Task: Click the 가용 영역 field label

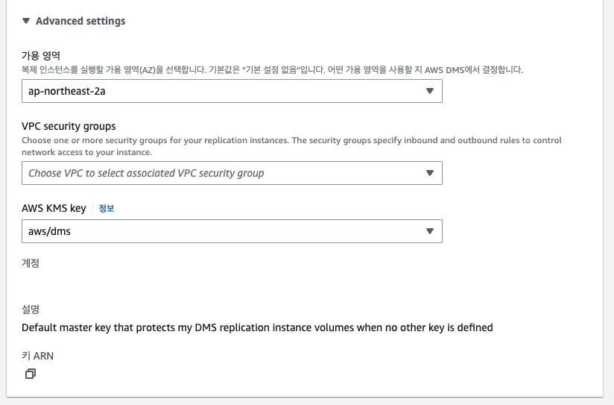Action: (41, 56)
